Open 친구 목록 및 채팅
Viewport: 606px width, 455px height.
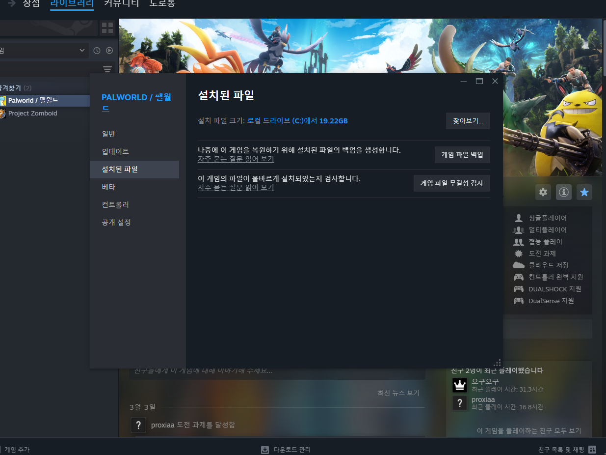click(561, 450)
